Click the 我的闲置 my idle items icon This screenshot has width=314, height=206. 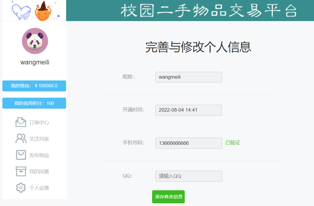point(21,171)
